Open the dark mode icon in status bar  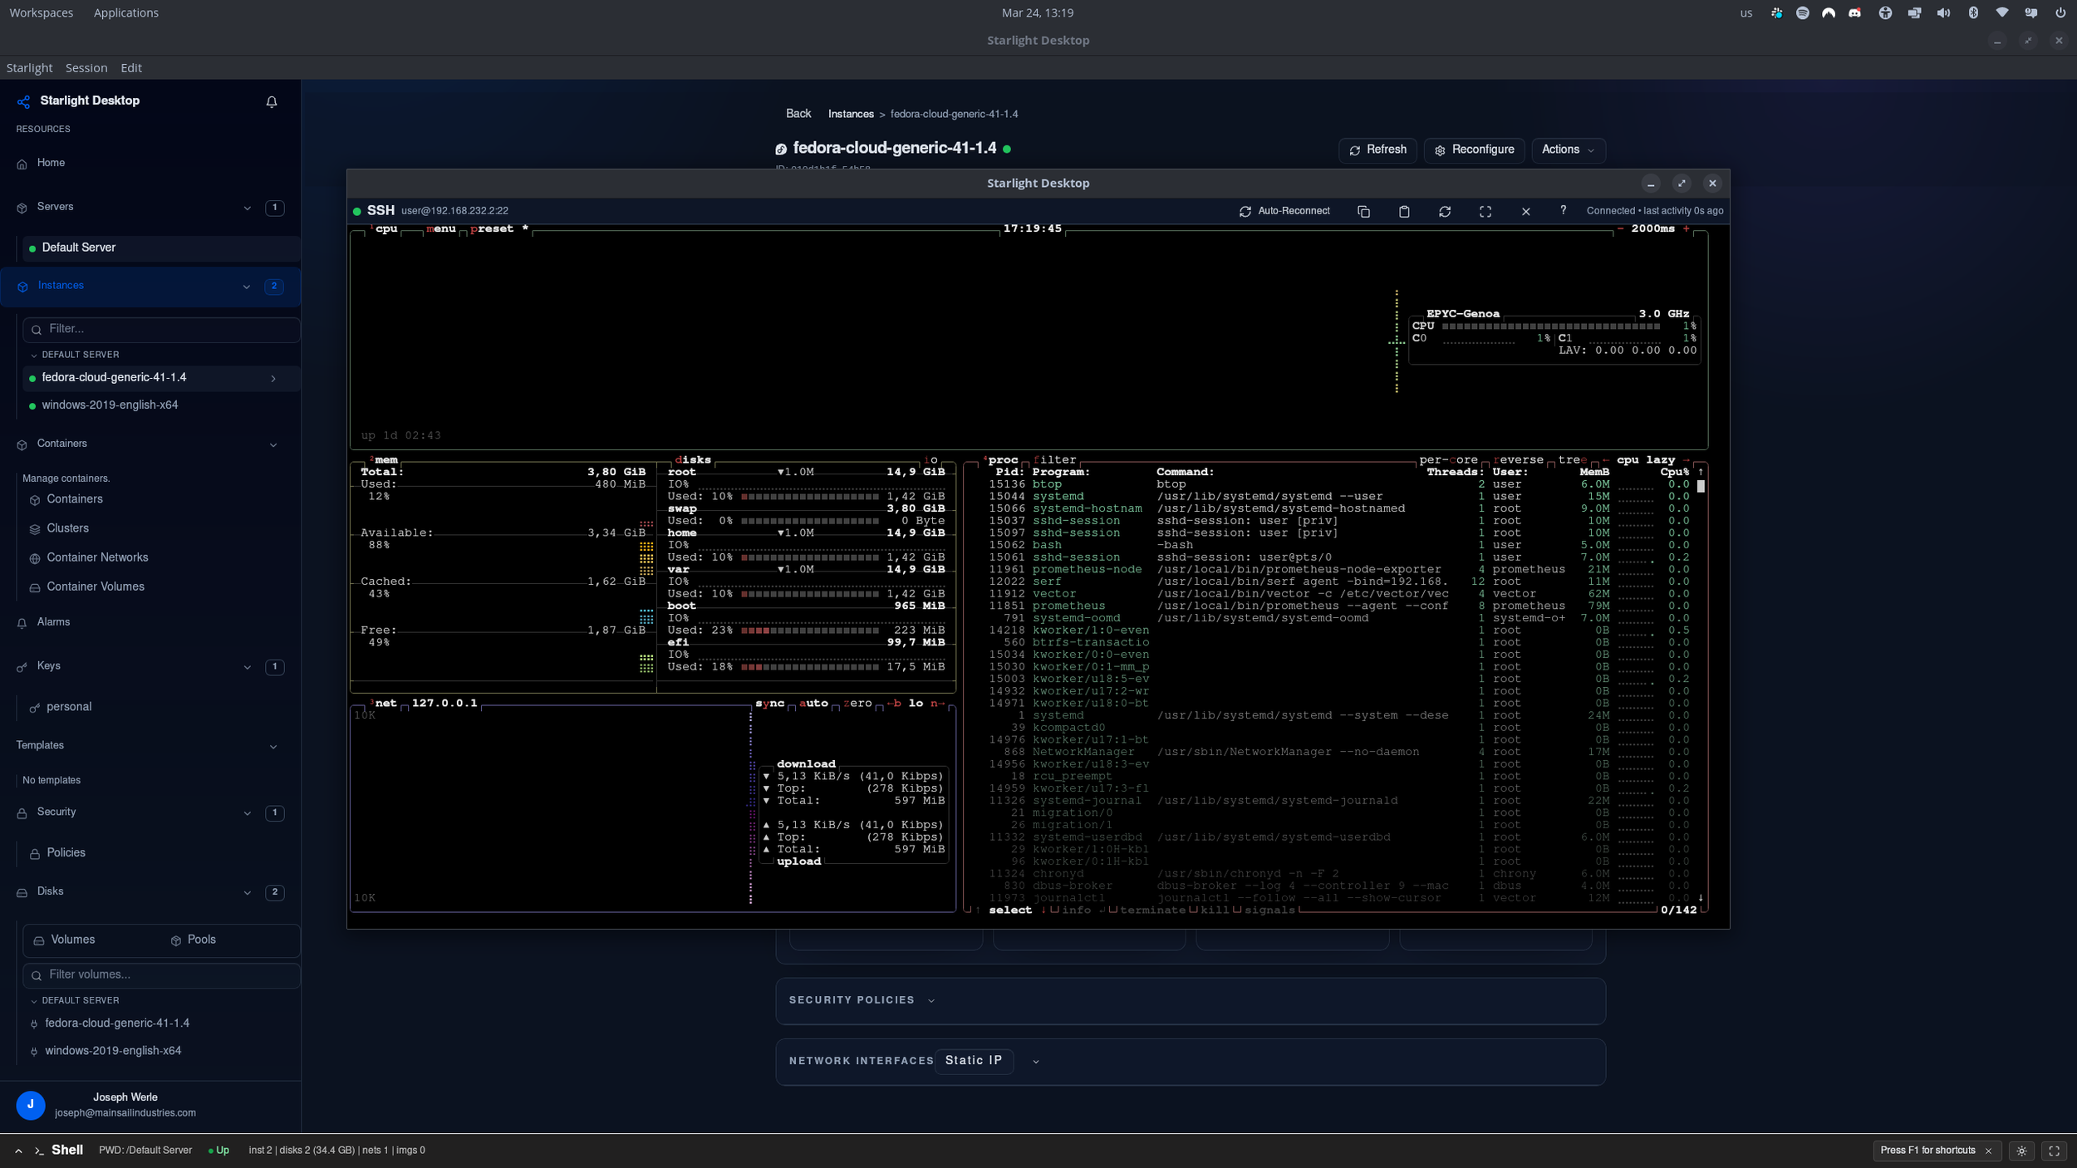click(x=2021, y=1151)
